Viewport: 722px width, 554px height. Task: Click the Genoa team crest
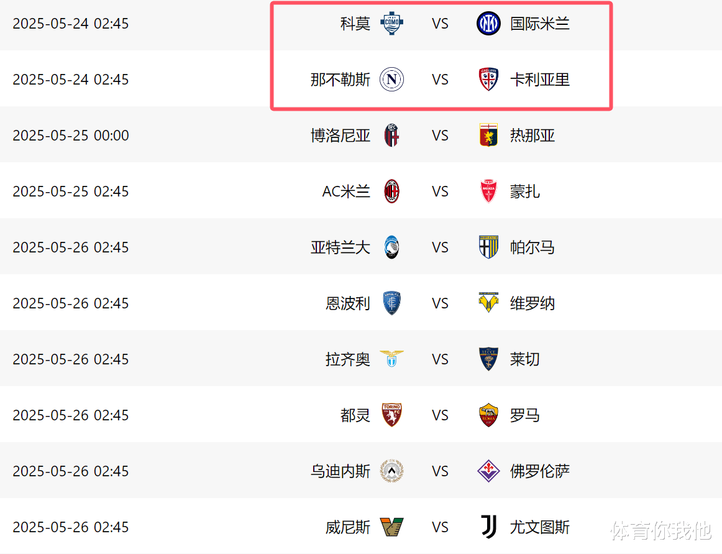(x=488, y=136)
